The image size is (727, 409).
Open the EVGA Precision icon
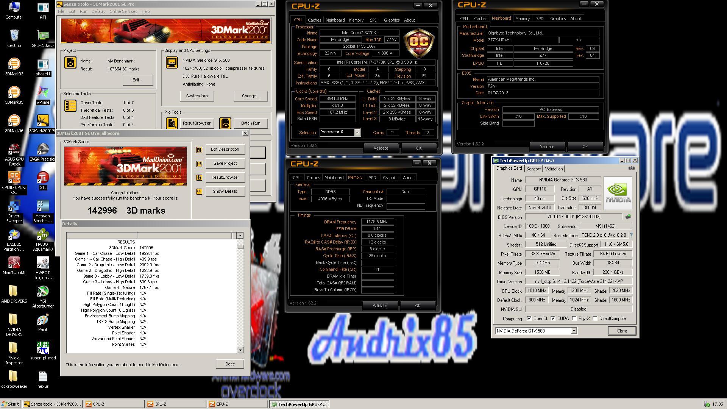pyautogui.click(x=43, y=152)
